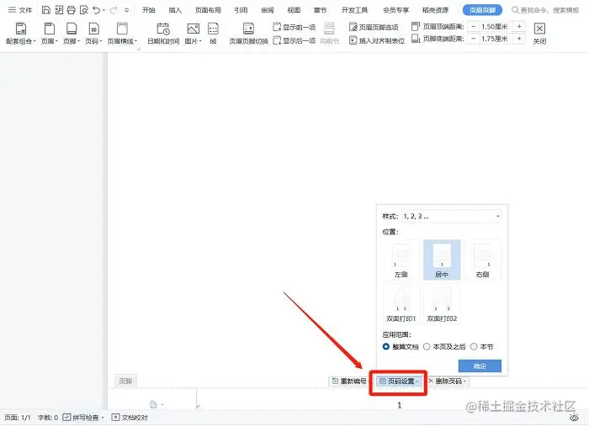Image resolution: width=589 pixels, height=426 pixels.
Task: Click the 字数: 0 word count
Action: tap(48, 418)
